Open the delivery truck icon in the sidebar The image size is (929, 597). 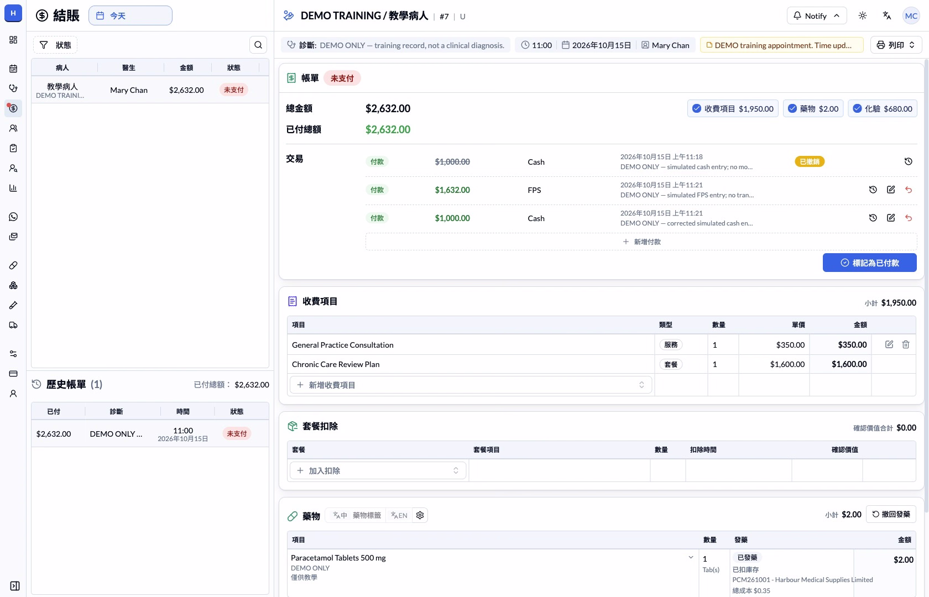point(13,325)
